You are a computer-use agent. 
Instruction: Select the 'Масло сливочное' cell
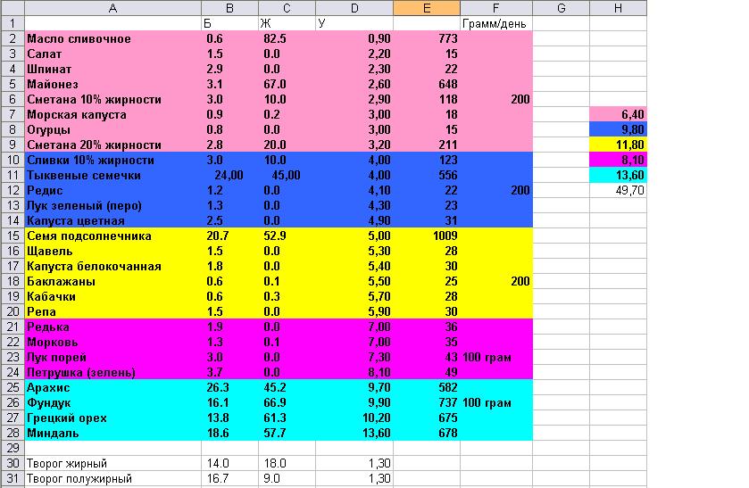point(112,39)
